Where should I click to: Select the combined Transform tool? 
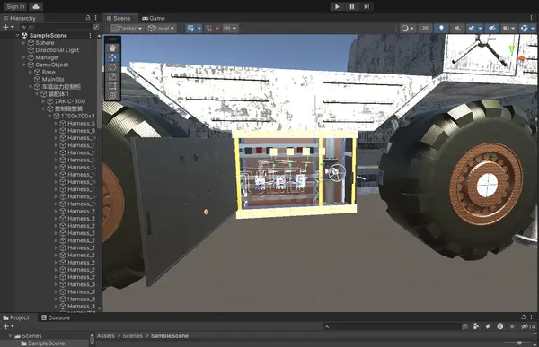(112, 95)
